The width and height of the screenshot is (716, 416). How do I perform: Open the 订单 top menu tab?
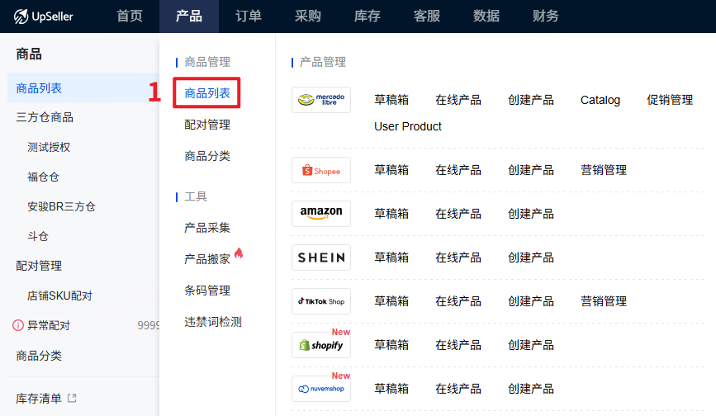coord(249,16)
